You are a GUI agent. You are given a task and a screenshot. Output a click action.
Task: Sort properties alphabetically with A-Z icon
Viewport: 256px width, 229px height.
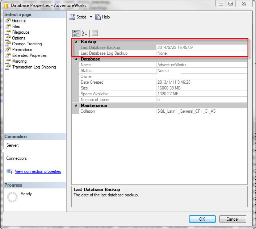84,33
